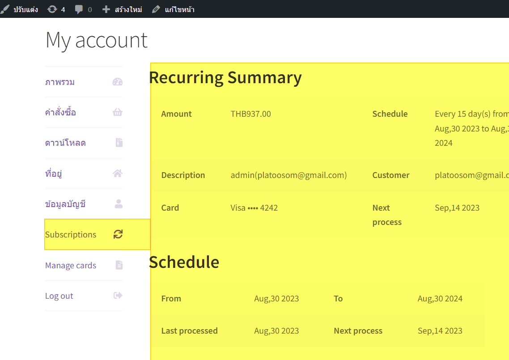The height and width of the screenshot is (360, 509).
Task: Open the ดาวน์โหลด downloads link
Action: click(x=65, y=143)
